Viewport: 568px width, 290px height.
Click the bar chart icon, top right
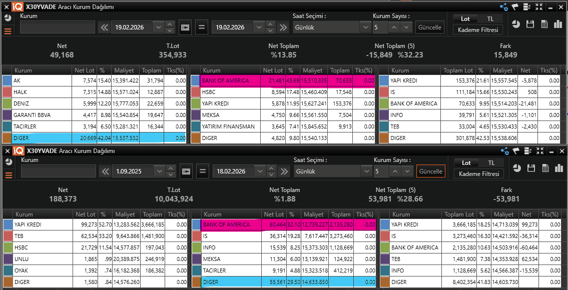click(559, 23)
